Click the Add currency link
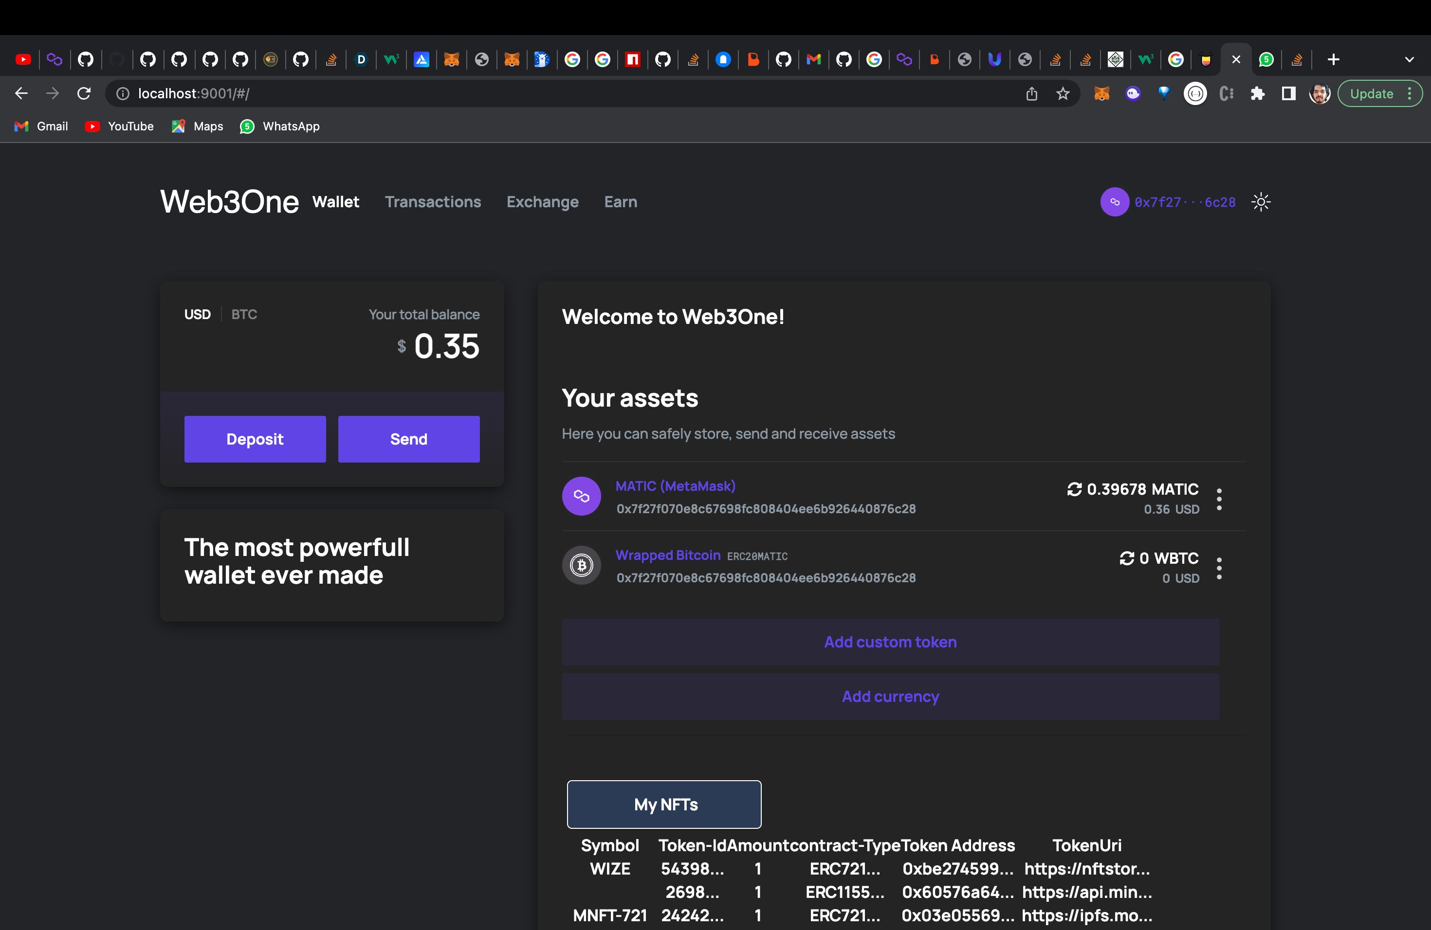 tap(891, 697)
